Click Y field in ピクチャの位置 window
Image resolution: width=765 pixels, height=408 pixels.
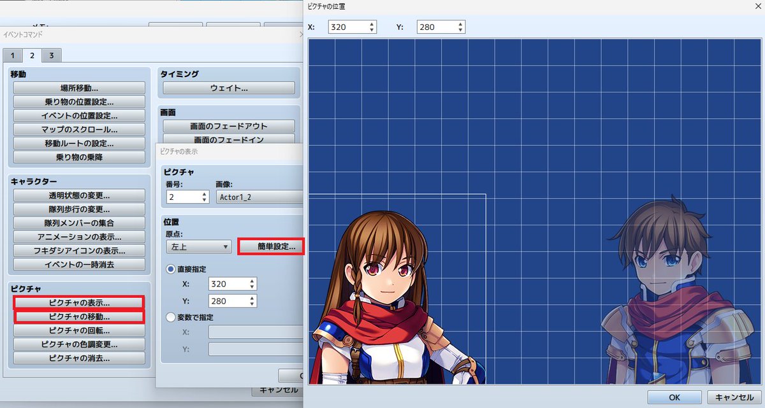pyautogui.click(x=437, y=27)
